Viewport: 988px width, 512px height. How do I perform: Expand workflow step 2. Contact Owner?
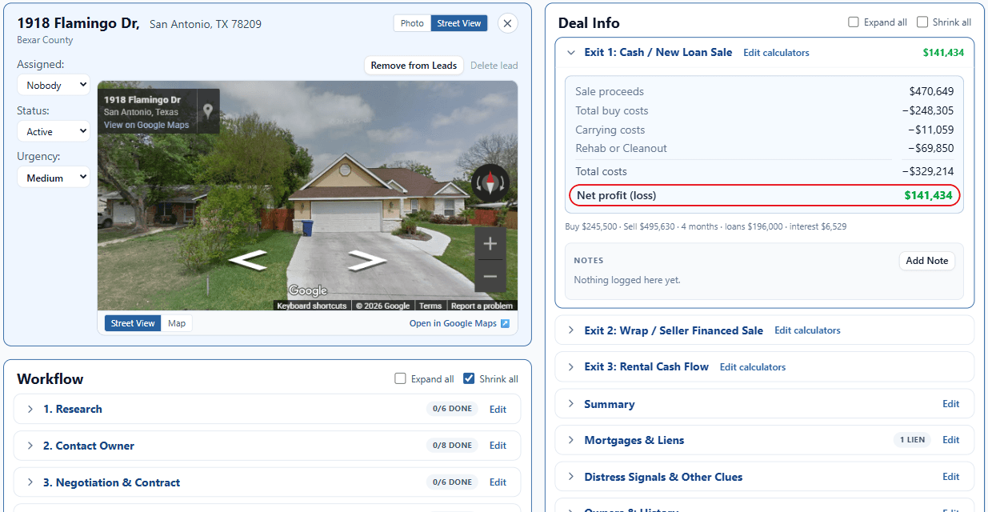tap(30, 446)
